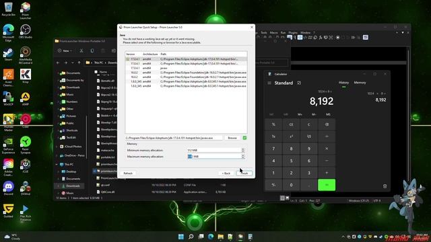Select the Java row with path javaw
This screenshot has width=431, height=242.
186,68
